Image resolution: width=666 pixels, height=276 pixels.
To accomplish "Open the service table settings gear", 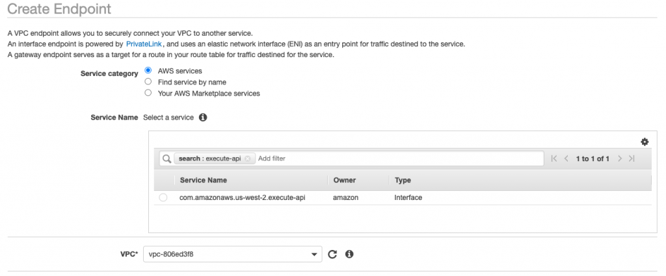I will coord(645,142).
